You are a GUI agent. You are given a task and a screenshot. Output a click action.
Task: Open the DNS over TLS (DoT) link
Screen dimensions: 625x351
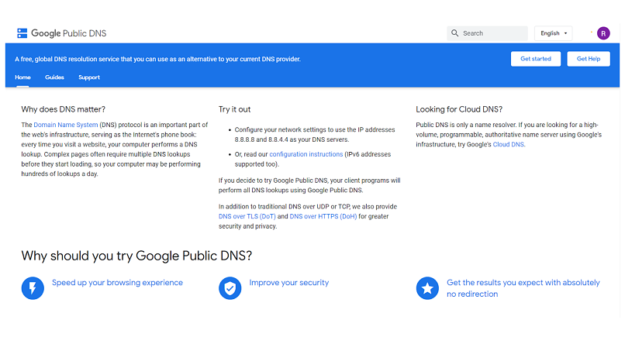[247, 216]
